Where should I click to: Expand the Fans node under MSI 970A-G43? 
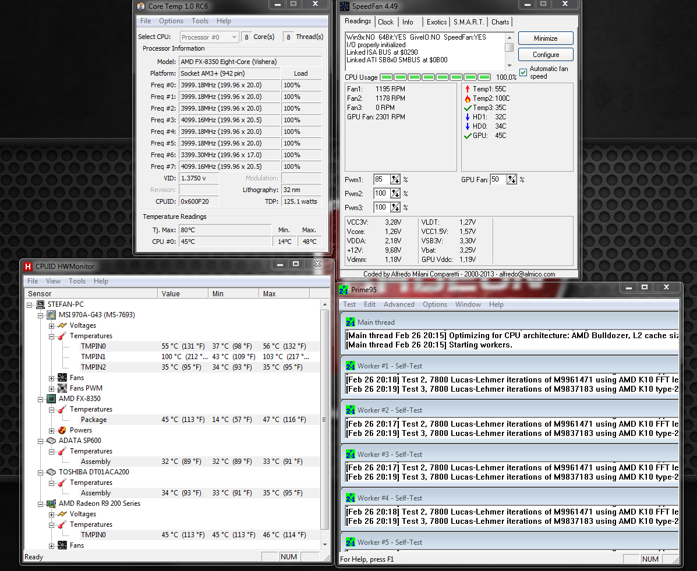pyautogui.click(x=52, y=378)
